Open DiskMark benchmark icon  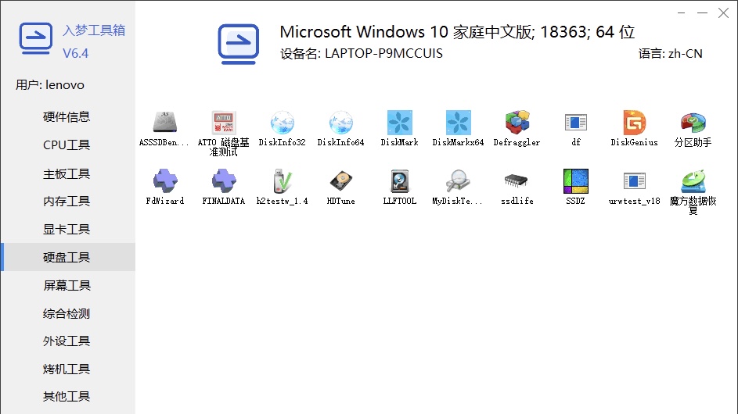click(400, 123)
